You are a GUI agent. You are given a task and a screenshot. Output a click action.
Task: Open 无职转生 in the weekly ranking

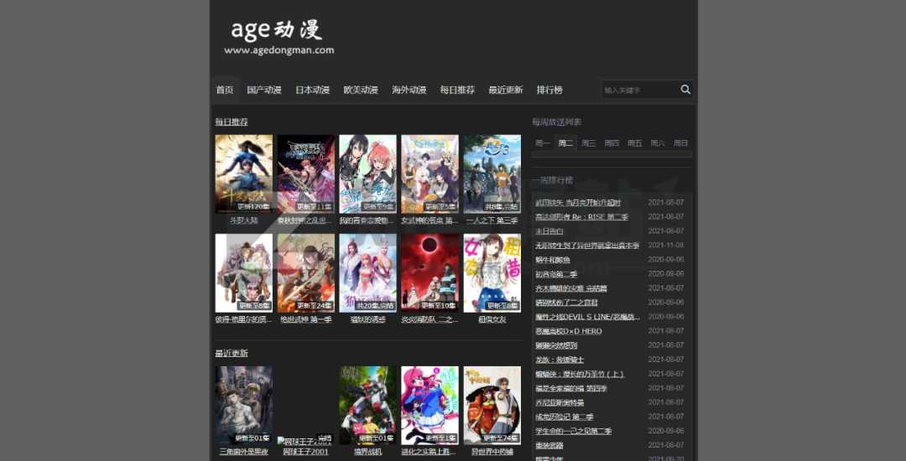587,246
